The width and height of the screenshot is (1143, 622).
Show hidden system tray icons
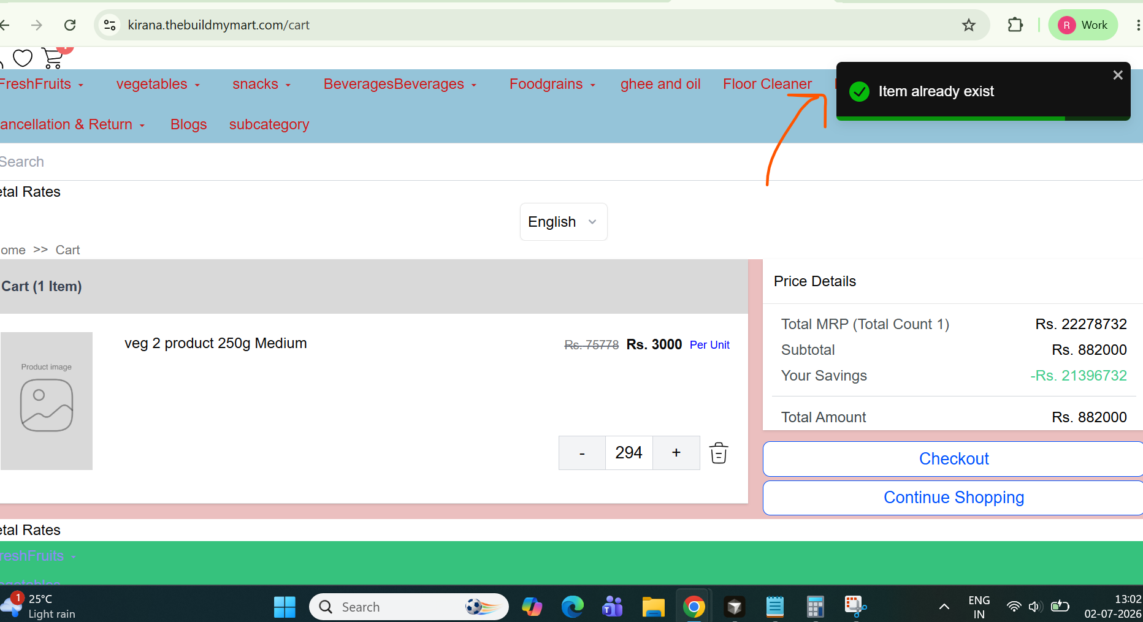point(944,607)
